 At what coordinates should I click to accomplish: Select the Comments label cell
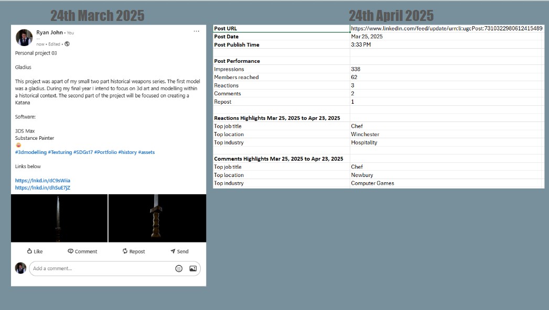pos(282,93)
